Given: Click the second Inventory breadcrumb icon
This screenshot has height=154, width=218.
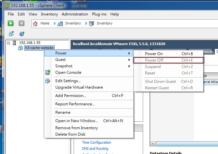Looking at the screenshot, I should pyautogui.click(x=92, y=24).
